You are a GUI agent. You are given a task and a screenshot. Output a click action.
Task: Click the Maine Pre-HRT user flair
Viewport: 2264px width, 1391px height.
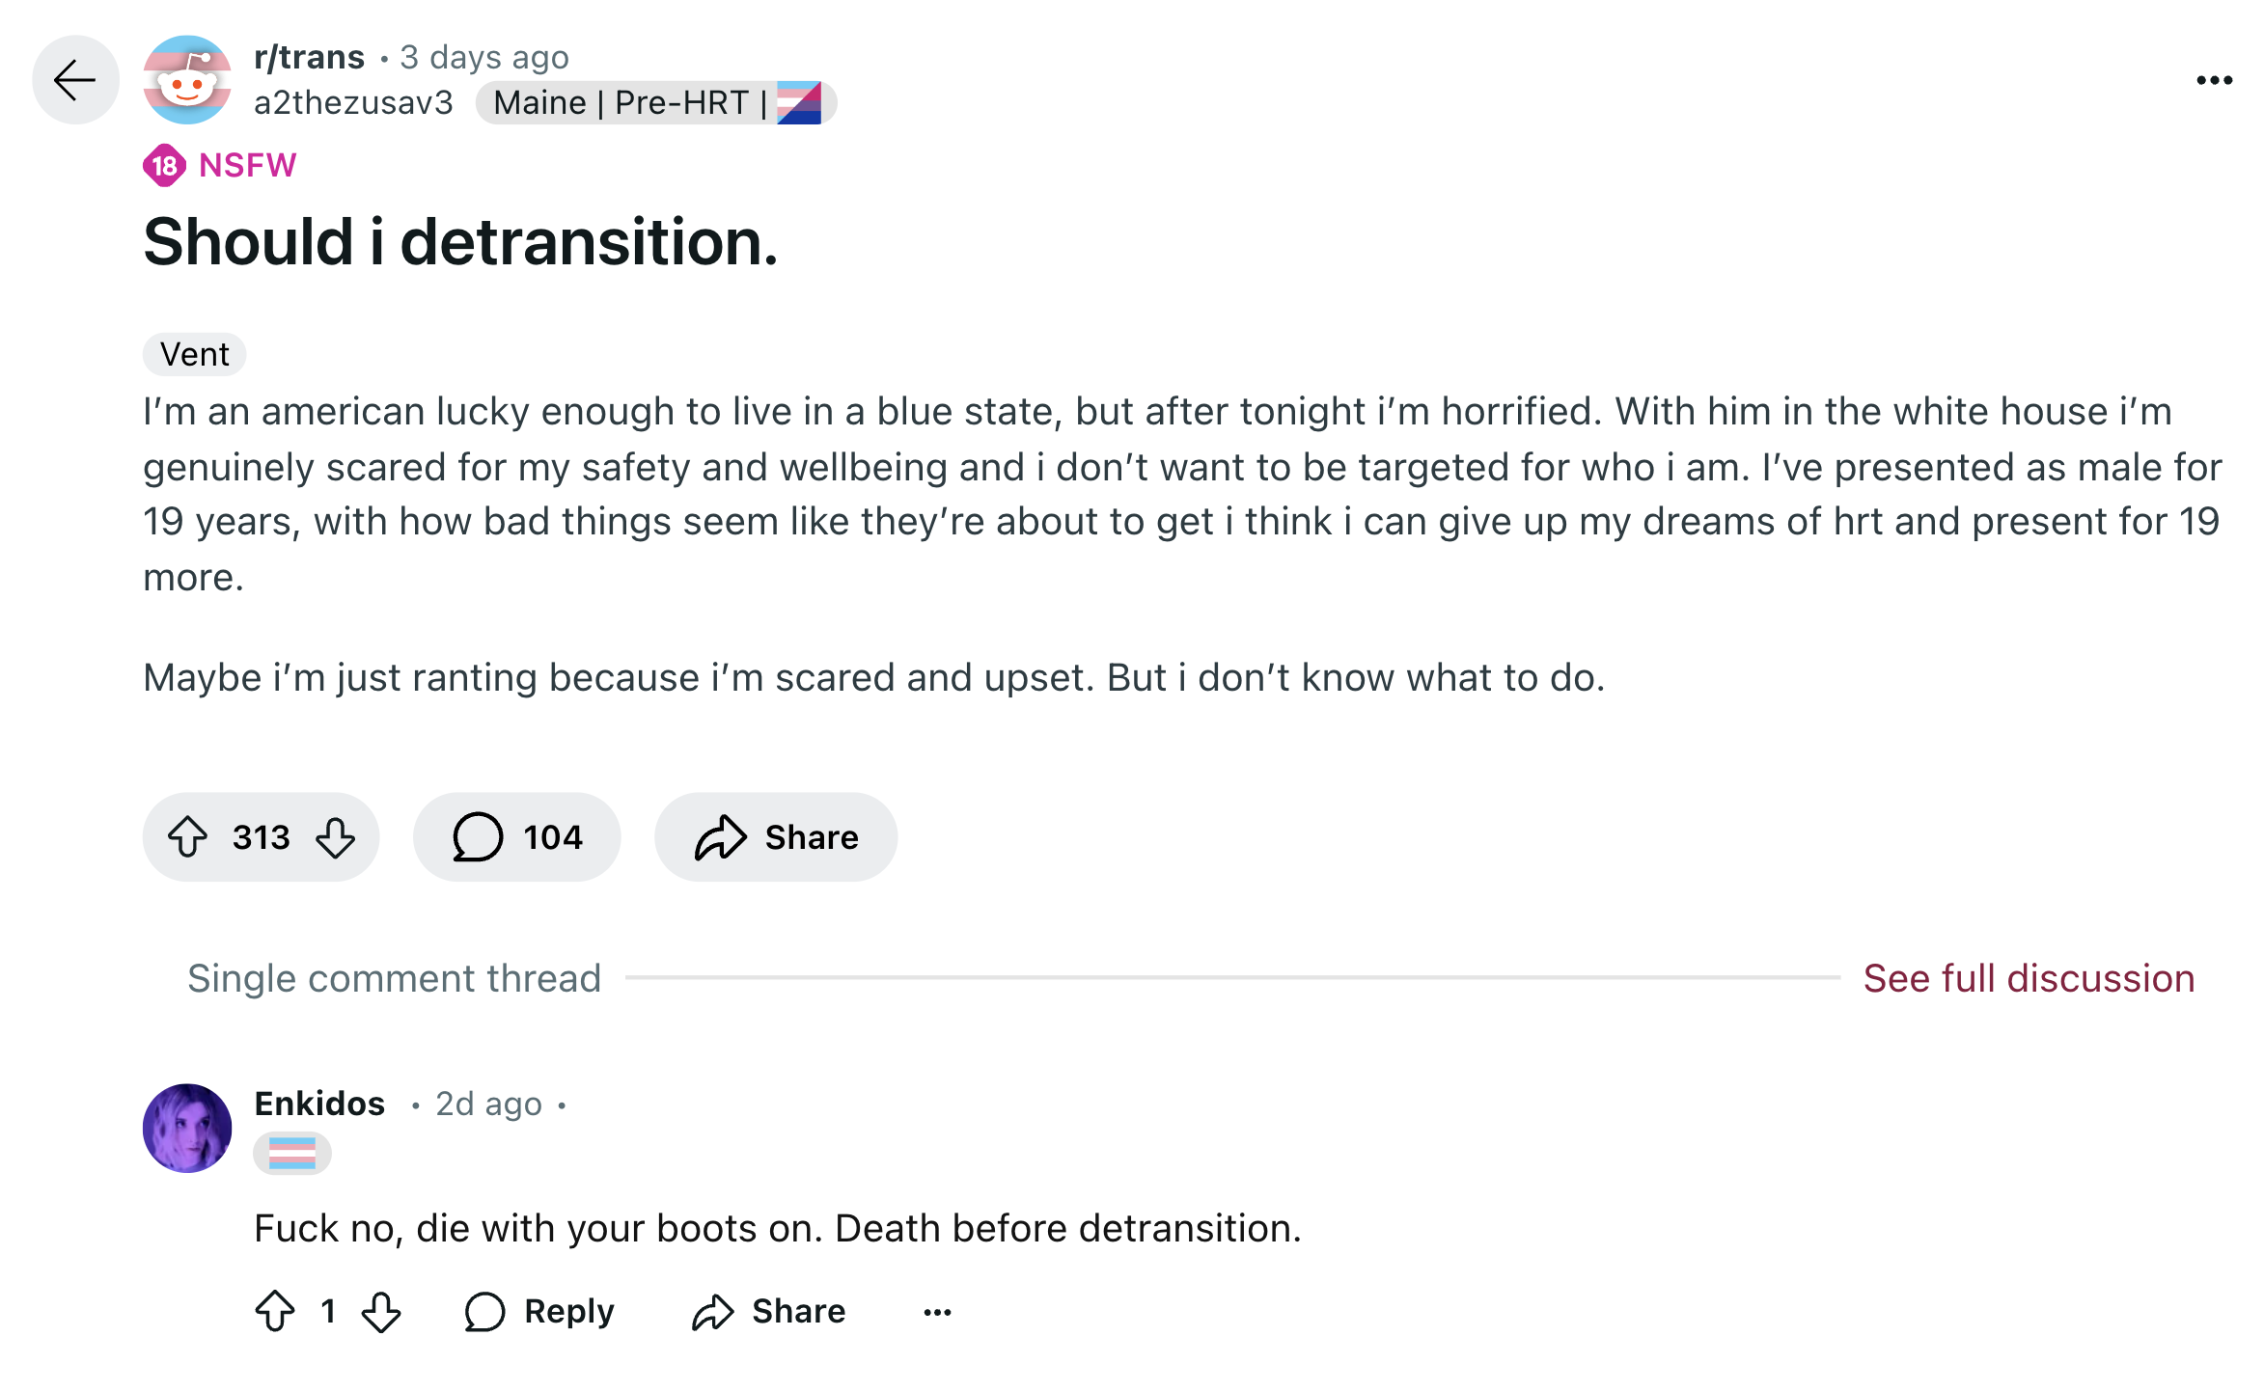(656, 103)
